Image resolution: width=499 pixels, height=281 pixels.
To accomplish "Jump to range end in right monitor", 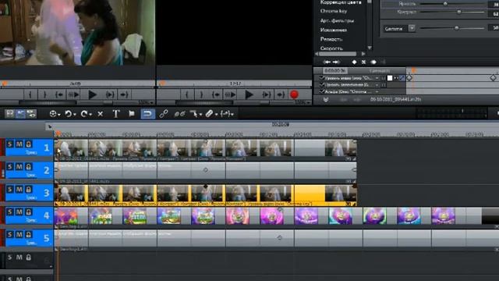I will (x=281, y=94).
